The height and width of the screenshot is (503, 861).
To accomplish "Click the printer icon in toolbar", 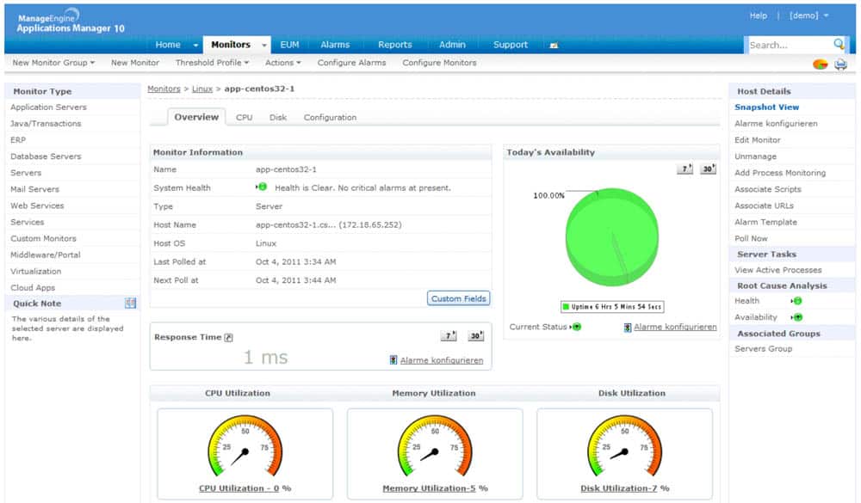I will click(840, 64).
